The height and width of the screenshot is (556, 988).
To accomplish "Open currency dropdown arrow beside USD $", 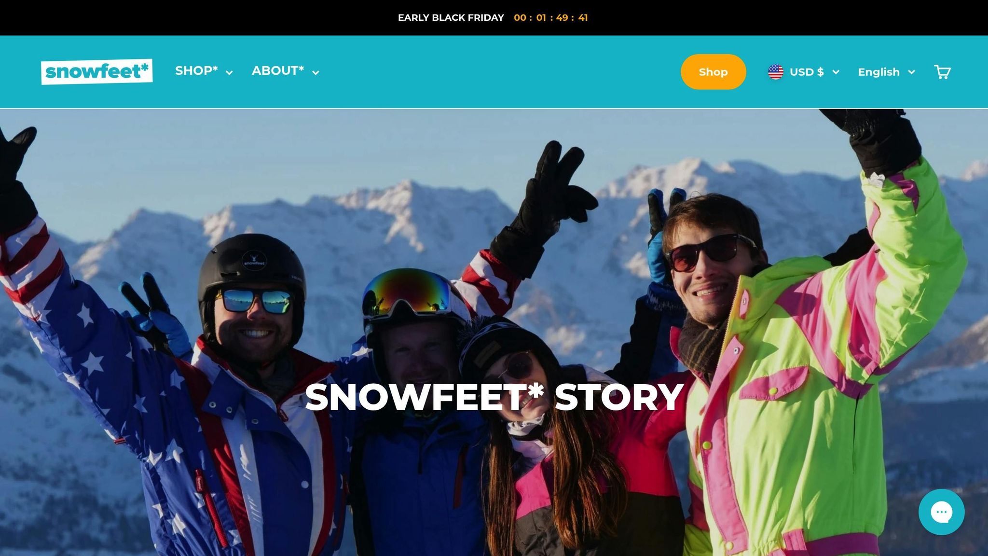I will coord(836,72).
